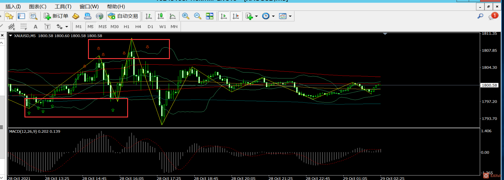Open the Terminal panel icon

[21, 16]
